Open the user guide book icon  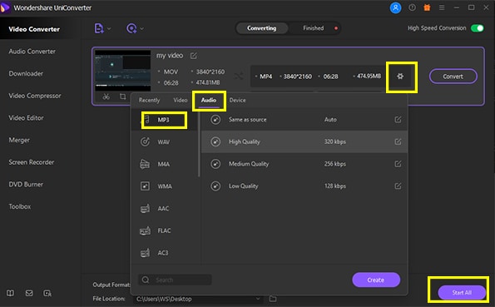coord(11,294)
